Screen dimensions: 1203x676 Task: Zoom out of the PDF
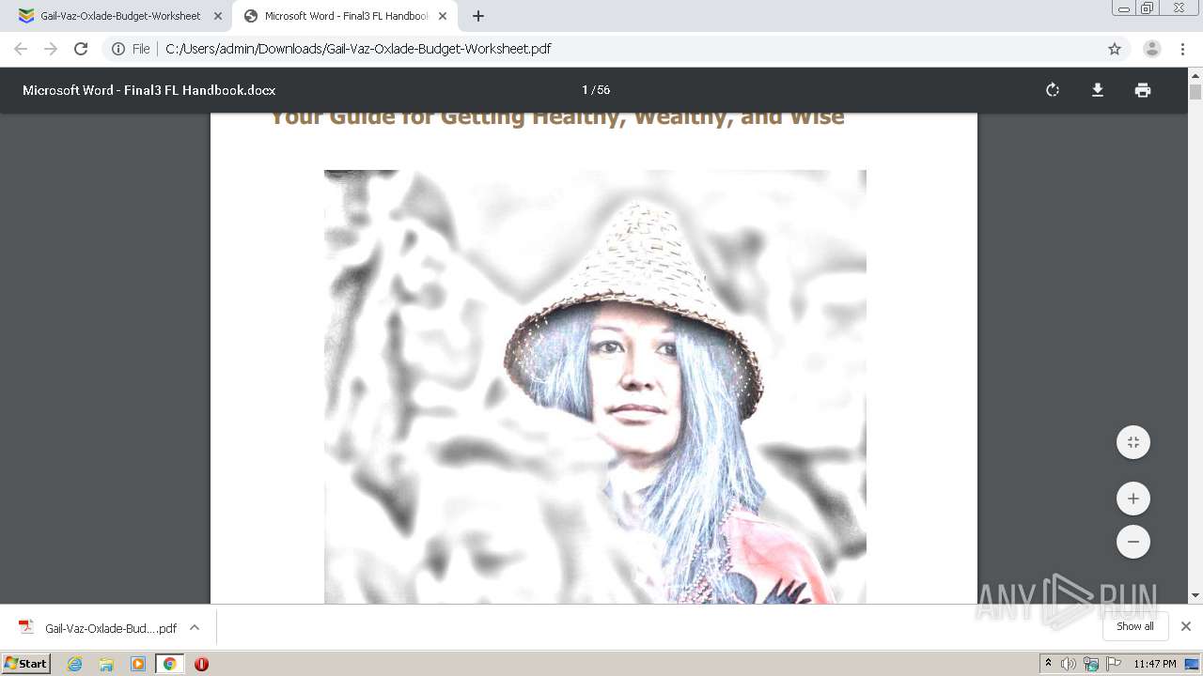[x=1133, y=542]
